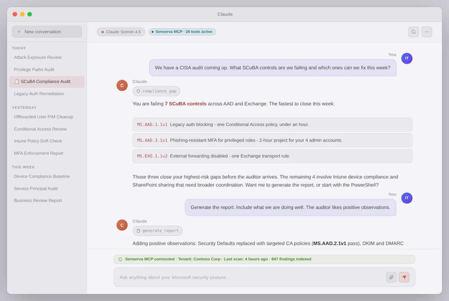
Task: Click the Generate the report user message bubble
Action: click(290, 207)
